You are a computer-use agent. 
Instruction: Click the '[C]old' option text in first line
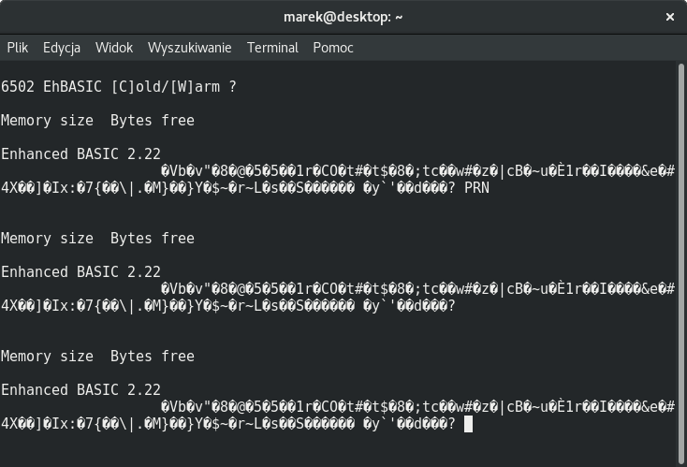coord(136,87)
